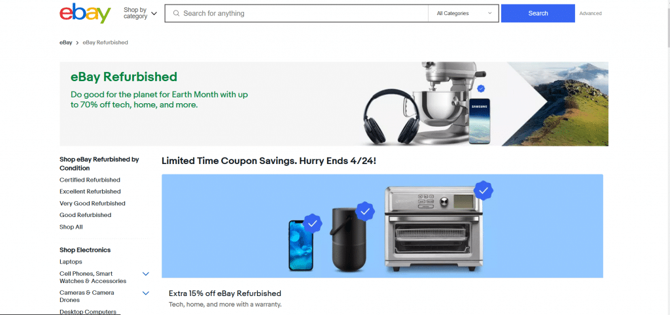The image size is (670, 315).
Task: Select Good Refurbished condition
Action: [86, 215]
